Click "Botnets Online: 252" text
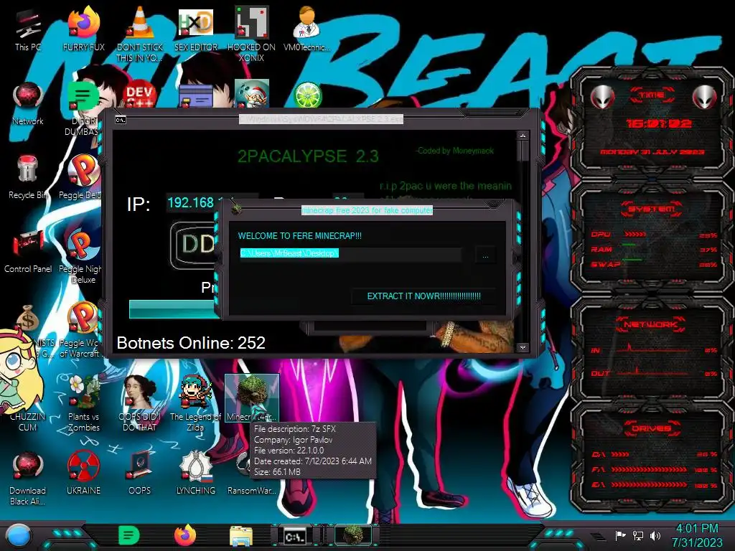This screenshot has height=551, width=735. click(191, 343)
